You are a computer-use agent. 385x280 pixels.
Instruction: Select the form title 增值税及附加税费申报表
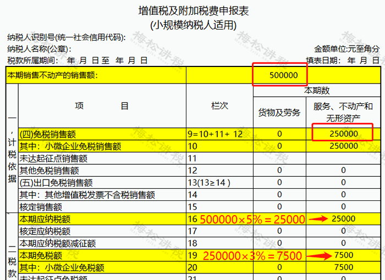[x=194, y=11]
